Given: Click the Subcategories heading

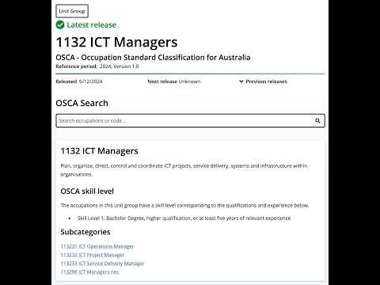Looking at the screenshot, I should click(85, 232).
